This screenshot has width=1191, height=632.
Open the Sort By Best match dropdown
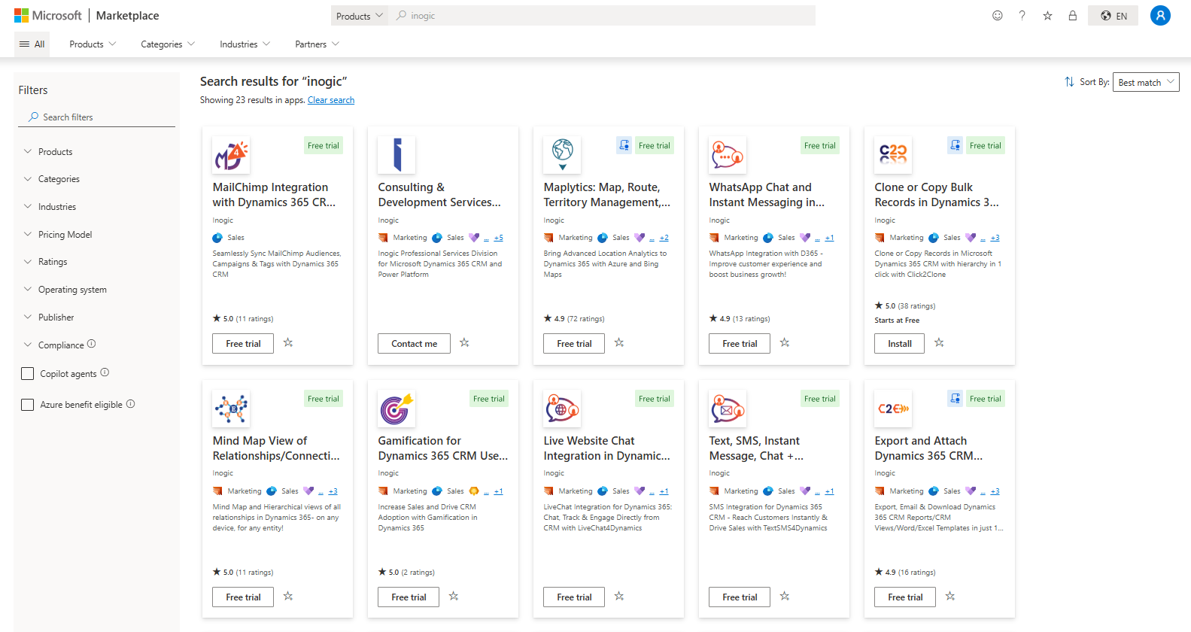[1145, 83]
